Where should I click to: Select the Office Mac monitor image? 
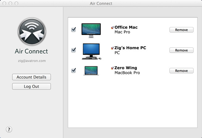coord(91,30)
